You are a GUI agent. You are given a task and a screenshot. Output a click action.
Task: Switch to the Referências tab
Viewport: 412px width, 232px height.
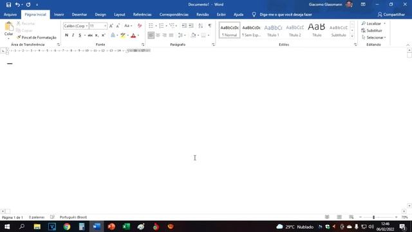tap(142, 14)
